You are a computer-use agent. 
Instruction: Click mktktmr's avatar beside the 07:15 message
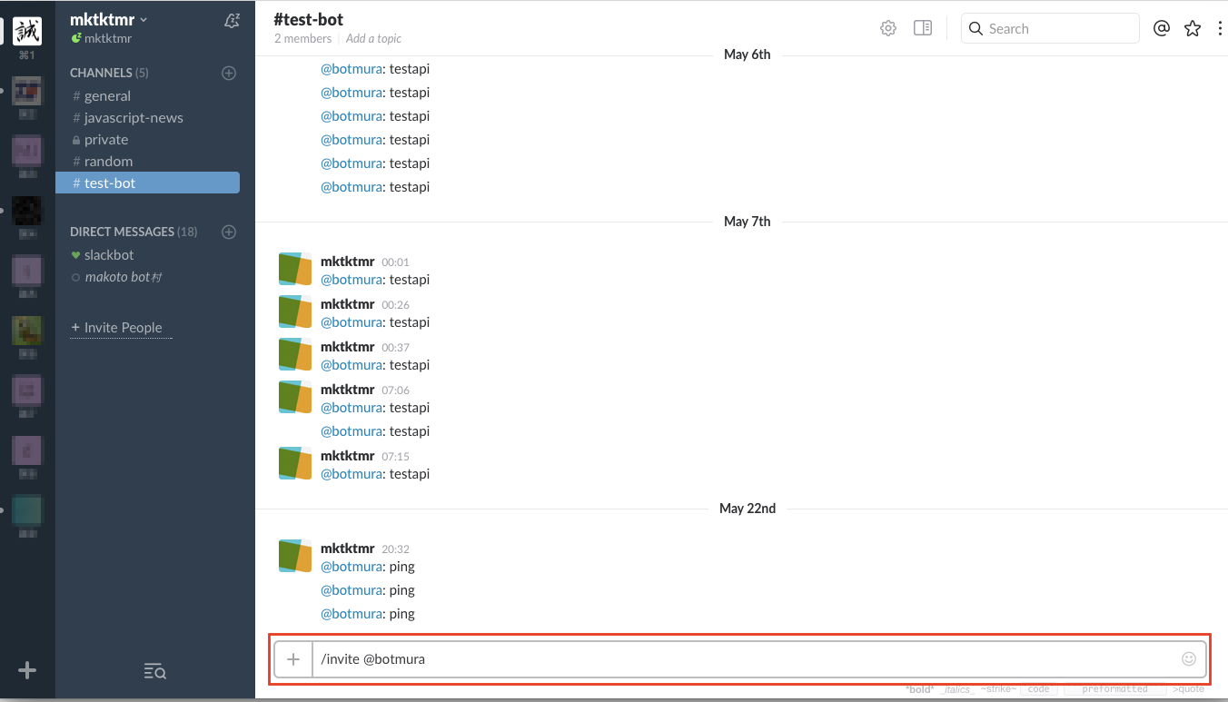tap(295, 463)
